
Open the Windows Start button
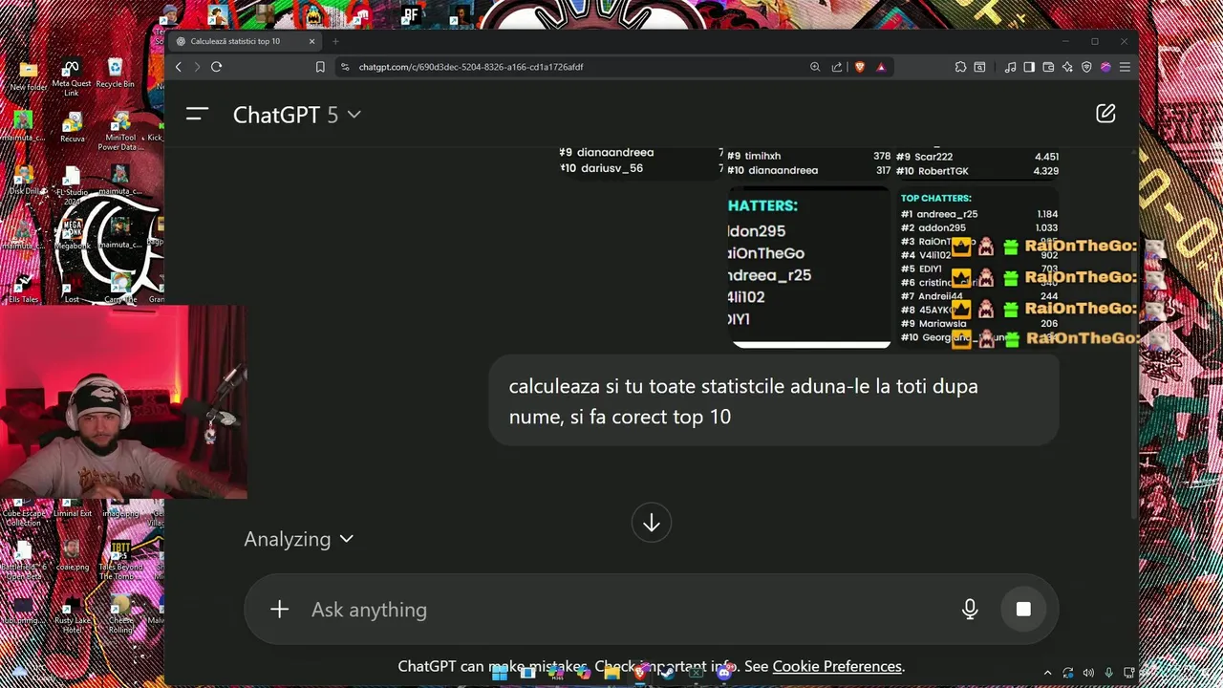(499, 674)
